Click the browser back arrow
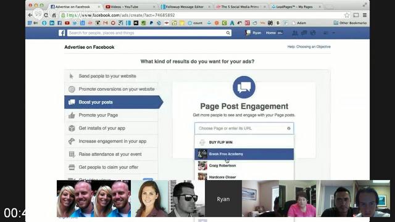Screen dimensions: 395x222 [x=30, y=15]
